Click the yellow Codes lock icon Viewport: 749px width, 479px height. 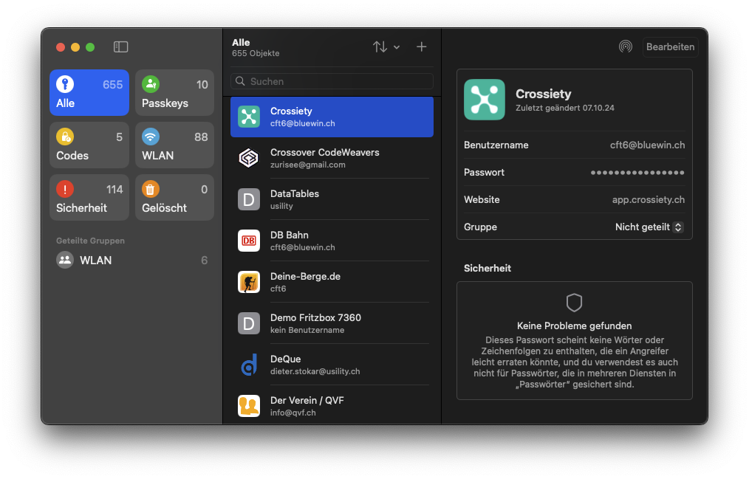65,137
